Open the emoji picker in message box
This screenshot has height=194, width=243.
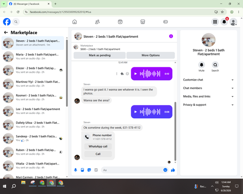pos(165,170)
